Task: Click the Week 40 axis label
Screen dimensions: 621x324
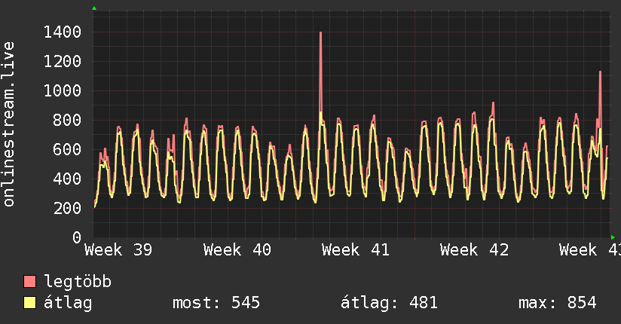Action: [x=237, y=250]
